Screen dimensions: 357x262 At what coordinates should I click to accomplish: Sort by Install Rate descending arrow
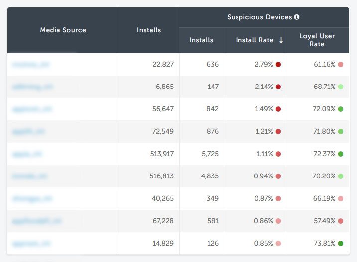[281, 40]
